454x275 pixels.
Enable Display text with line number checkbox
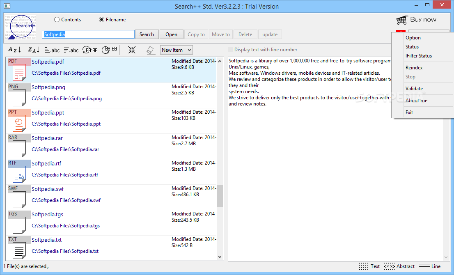pos(230,50)
